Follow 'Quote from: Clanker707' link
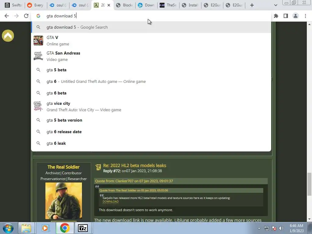The width and height of the screenshot is (312, 234). [134, 181]
